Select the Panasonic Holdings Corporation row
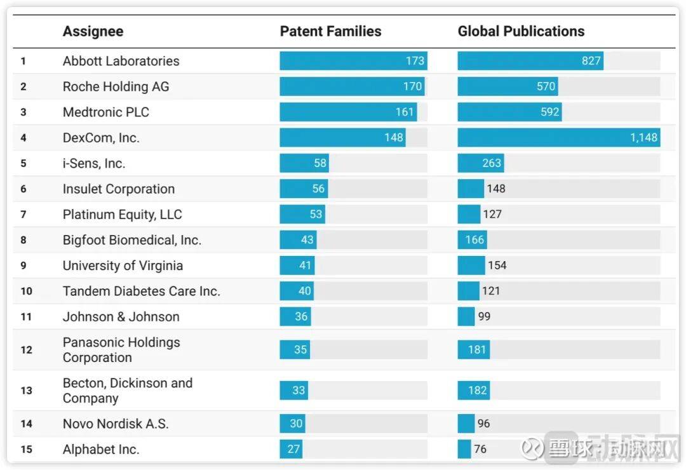 tap(121, 349)
